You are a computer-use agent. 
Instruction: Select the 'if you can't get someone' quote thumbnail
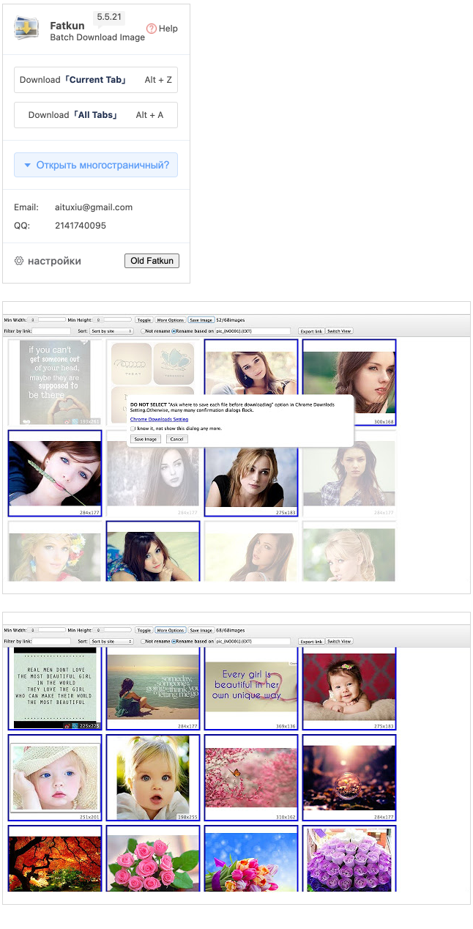click(55, 382)
